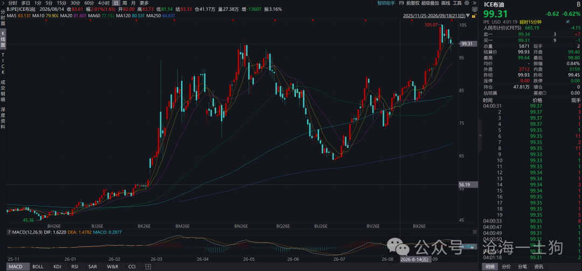Switch to 分时图 in left sidebar

pyautogui.click(x=3, y=18)
